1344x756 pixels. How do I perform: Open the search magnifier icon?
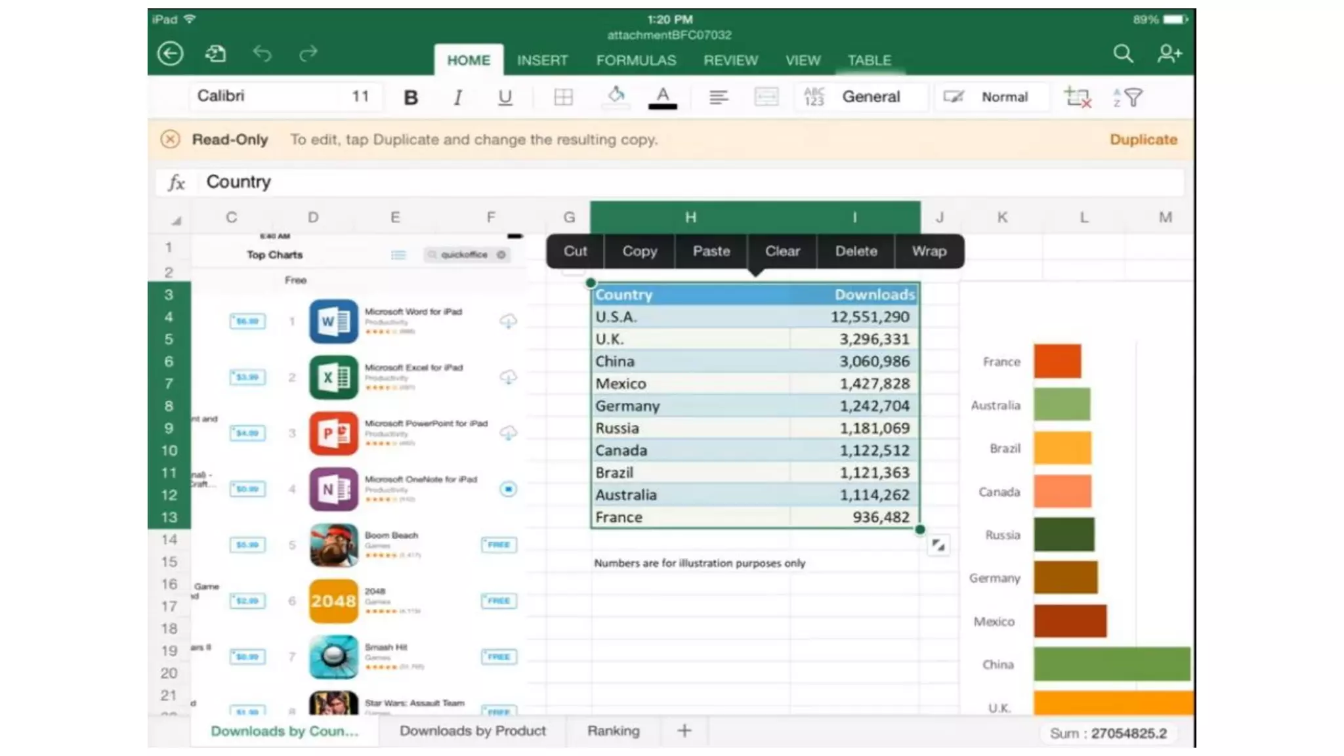click(x=1123, y=54)
